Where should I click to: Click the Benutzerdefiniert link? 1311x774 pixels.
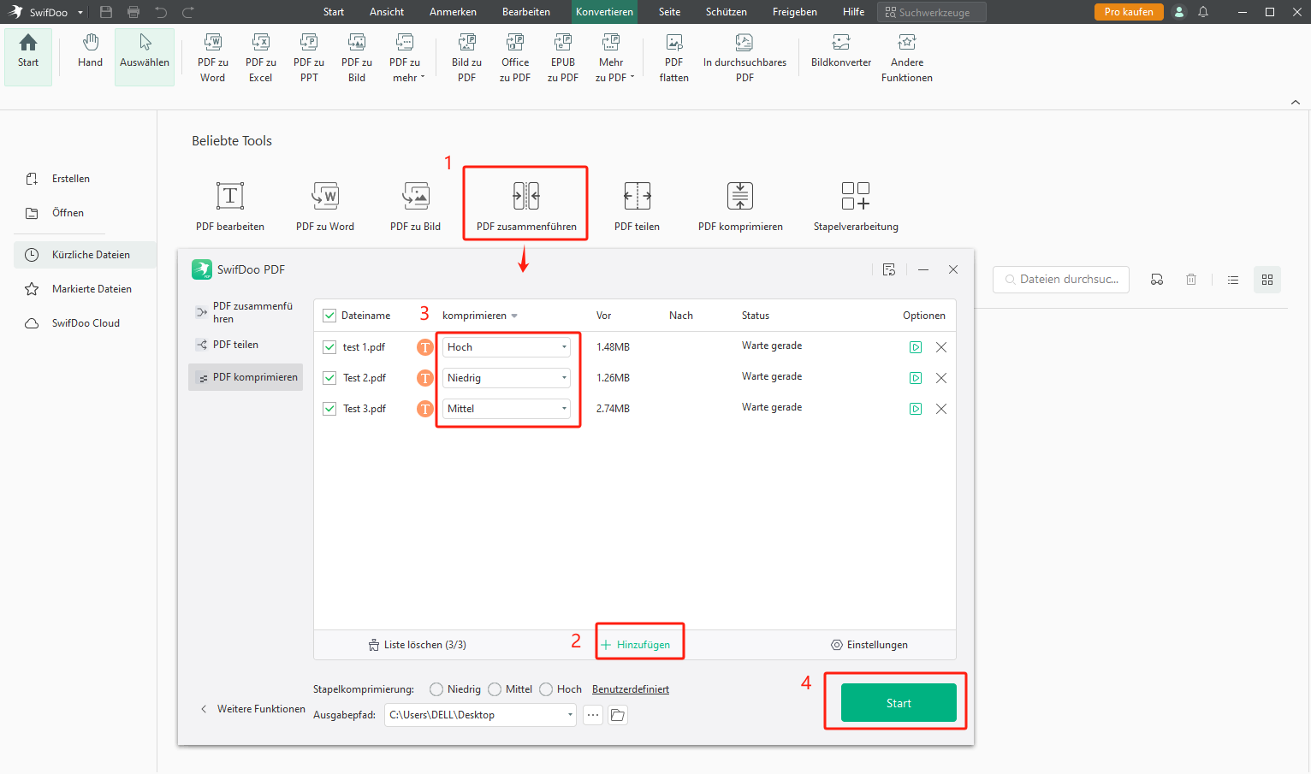631,689
